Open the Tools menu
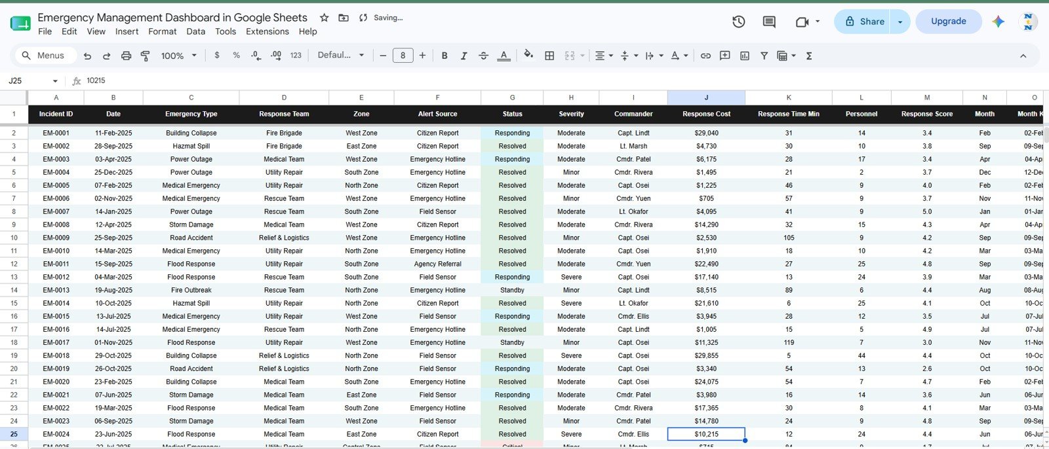The height and width of the screenshot is (449, 1049). click(225, 31)
